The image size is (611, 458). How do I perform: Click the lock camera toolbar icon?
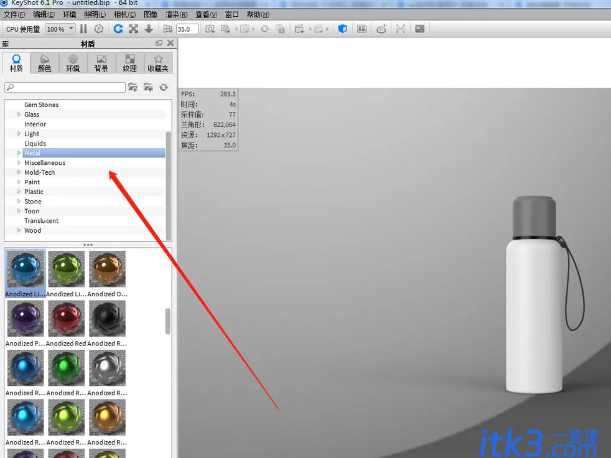pos(280,29)
